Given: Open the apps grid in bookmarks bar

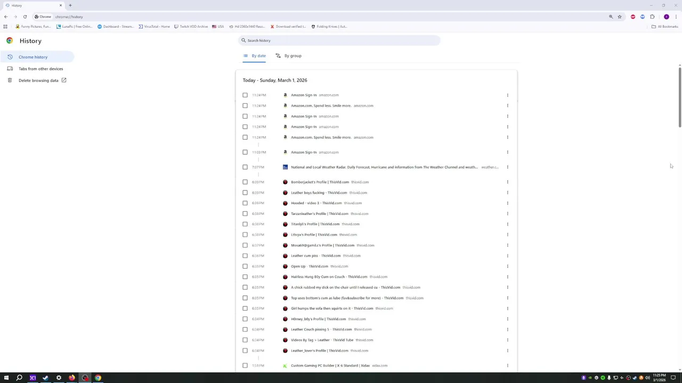Looking at the screenshot, I should [5, 26].
